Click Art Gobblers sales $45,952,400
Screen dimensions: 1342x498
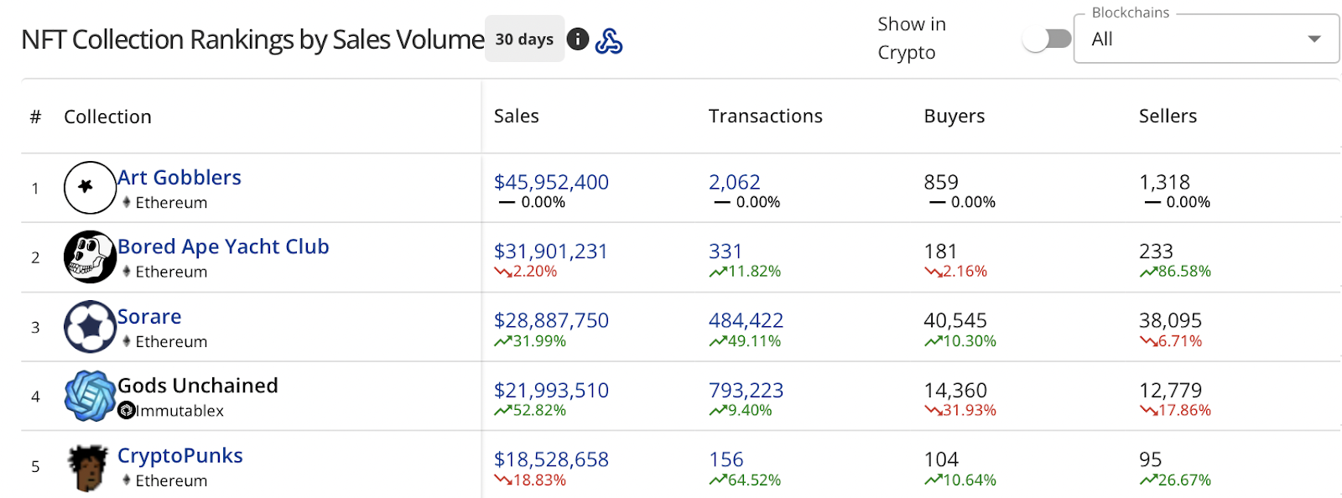coord(551,182)
